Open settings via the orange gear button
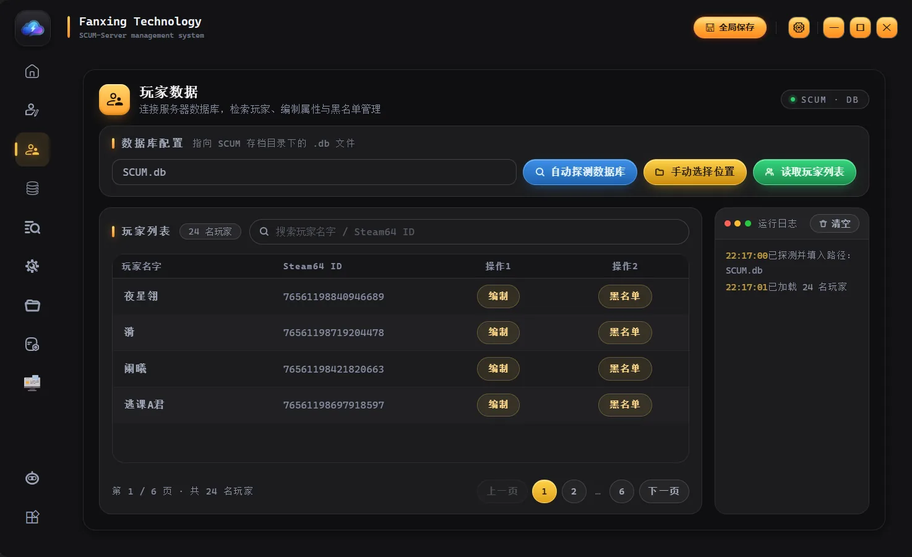The height and width of the screenshot is (557, 912). [x=799, y=27]
